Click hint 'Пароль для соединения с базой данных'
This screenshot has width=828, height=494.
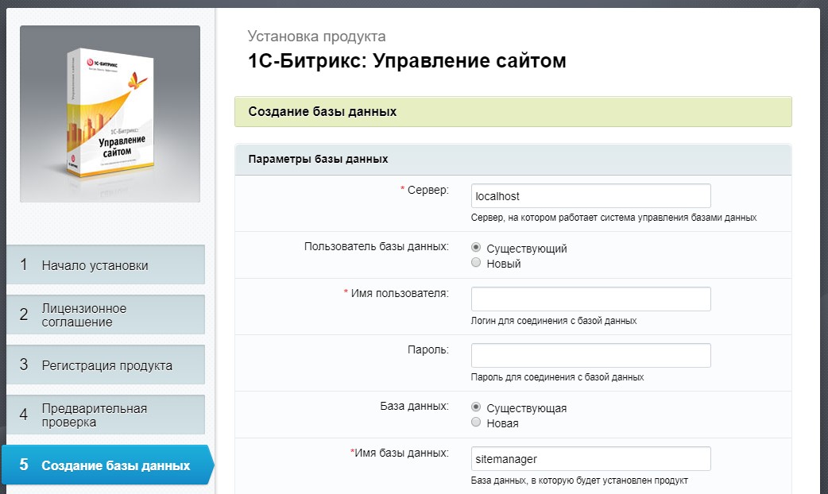pos(557,377)
